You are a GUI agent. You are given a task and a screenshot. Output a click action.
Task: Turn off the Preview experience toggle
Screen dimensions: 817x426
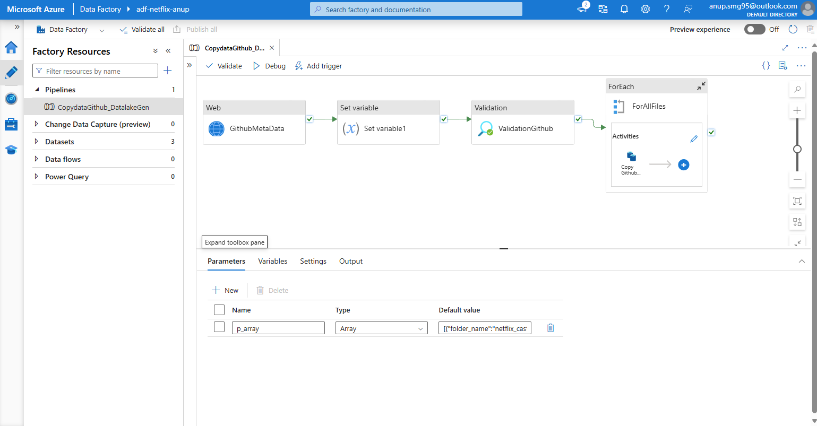click(754, 29)
